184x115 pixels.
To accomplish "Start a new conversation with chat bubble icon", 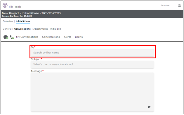I will coord(6,37).
